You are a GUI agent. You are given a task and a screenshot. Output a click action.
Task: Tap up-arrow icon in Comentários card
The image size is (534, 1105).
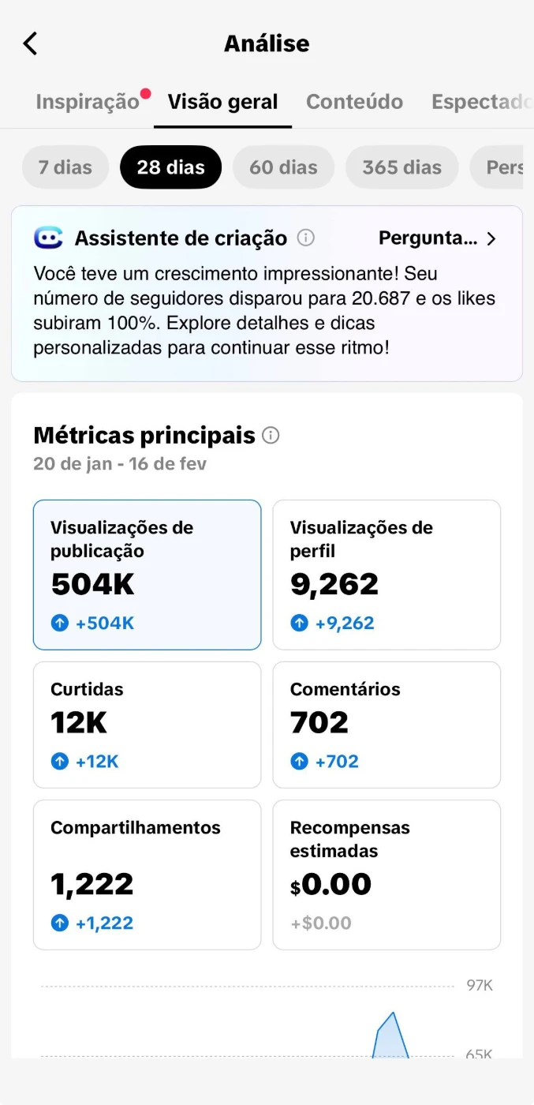coord(300,762)
